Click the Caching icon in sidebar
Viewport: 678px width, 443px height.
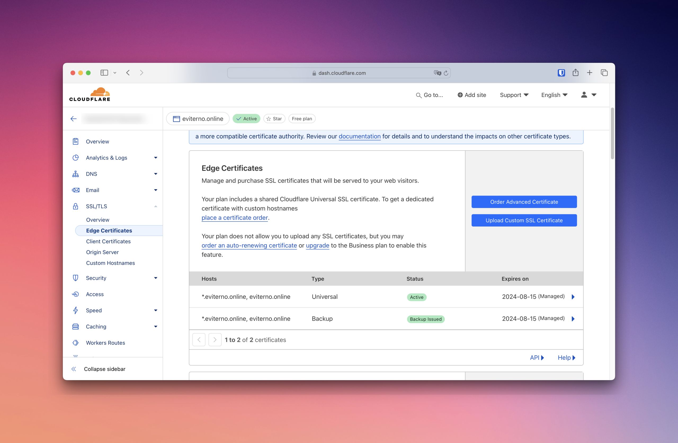coord(75,326)
